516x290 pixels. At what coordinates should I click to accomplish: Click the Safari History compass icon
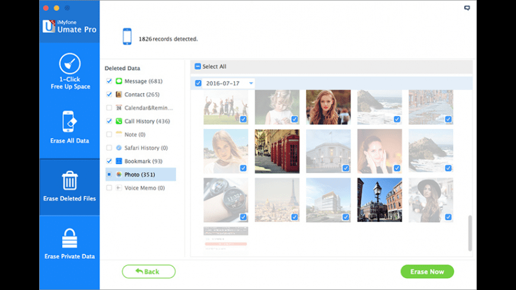point(119,148)
